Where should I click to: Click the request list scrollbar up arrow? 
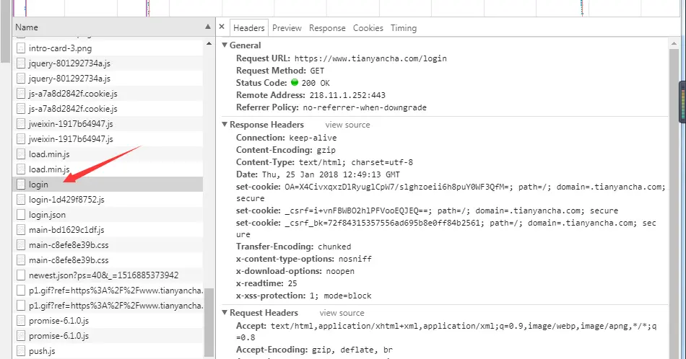tap(209, 44)
